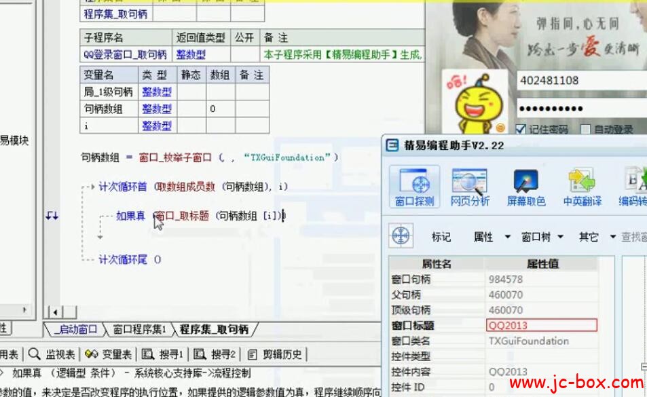Viewport: 647px width, 397px height.
Task: Switch to the 窗口程序集1 tab
Action: [139, 329]
